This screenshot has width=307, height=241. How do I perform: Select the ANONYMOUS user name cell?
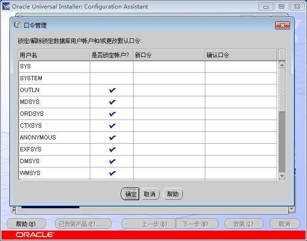[x=54, y=138]
